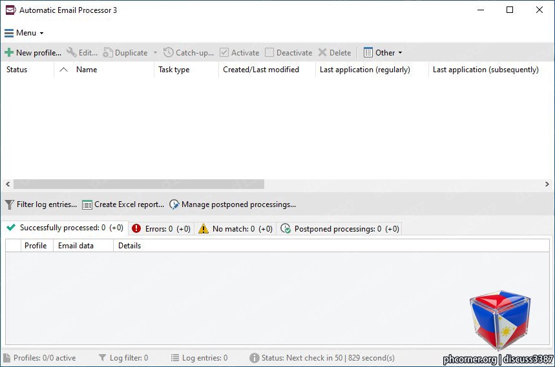Switch to the Successfully processed tab
Screen dimensions: 555x367
(x=65, y=228)
